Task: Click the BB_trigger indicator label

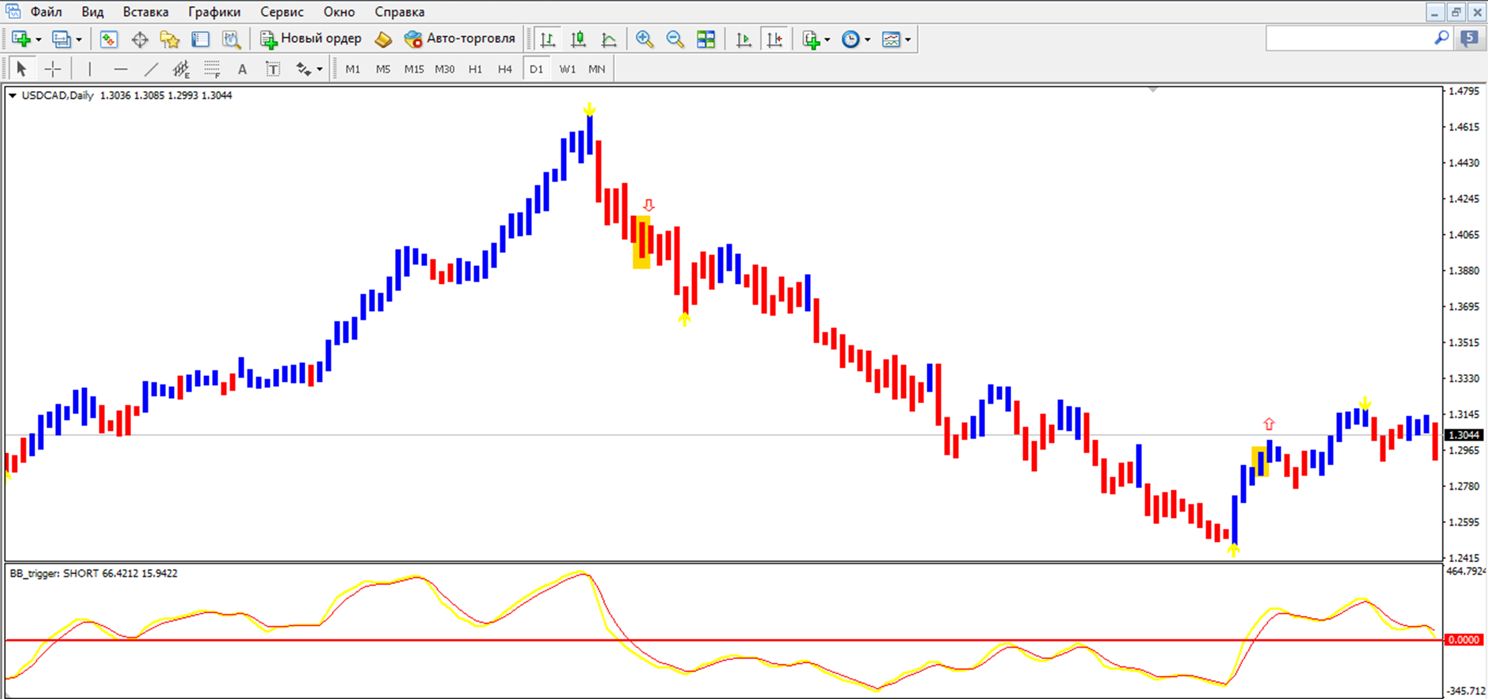Action: [x=93, y=573]
